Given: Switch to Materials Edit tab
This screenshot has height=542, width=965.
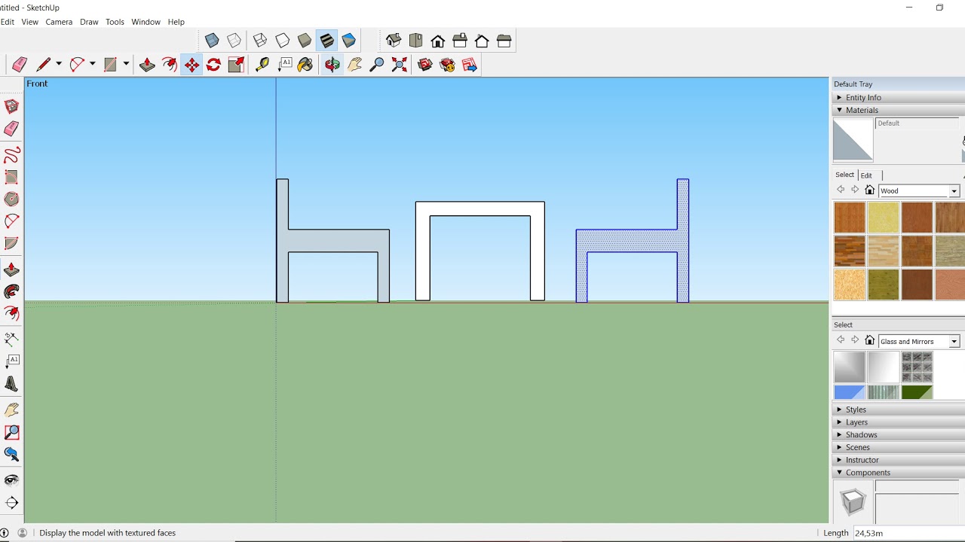Looking at the screenshot, I should 866,175.
